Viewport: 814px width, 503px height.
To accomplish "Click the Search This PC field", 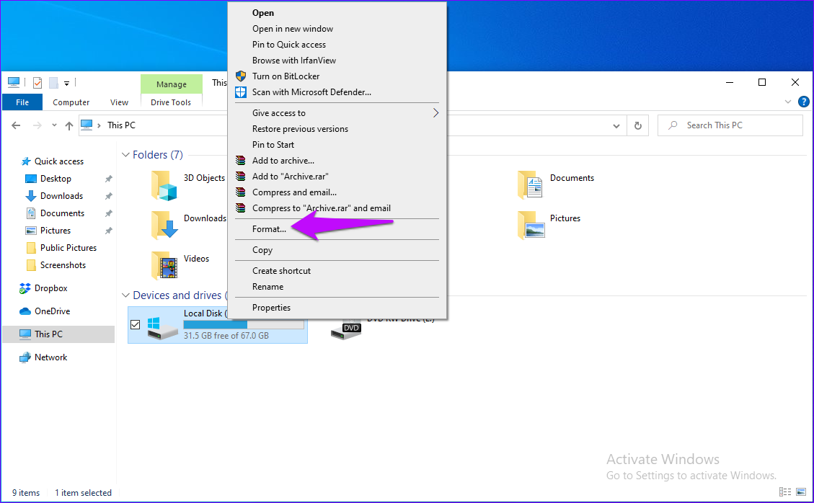I will click(730, 125).
